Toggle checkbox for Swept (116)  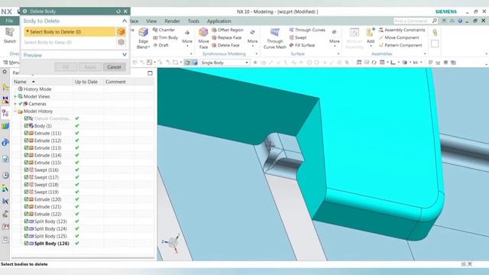[26, 170]
